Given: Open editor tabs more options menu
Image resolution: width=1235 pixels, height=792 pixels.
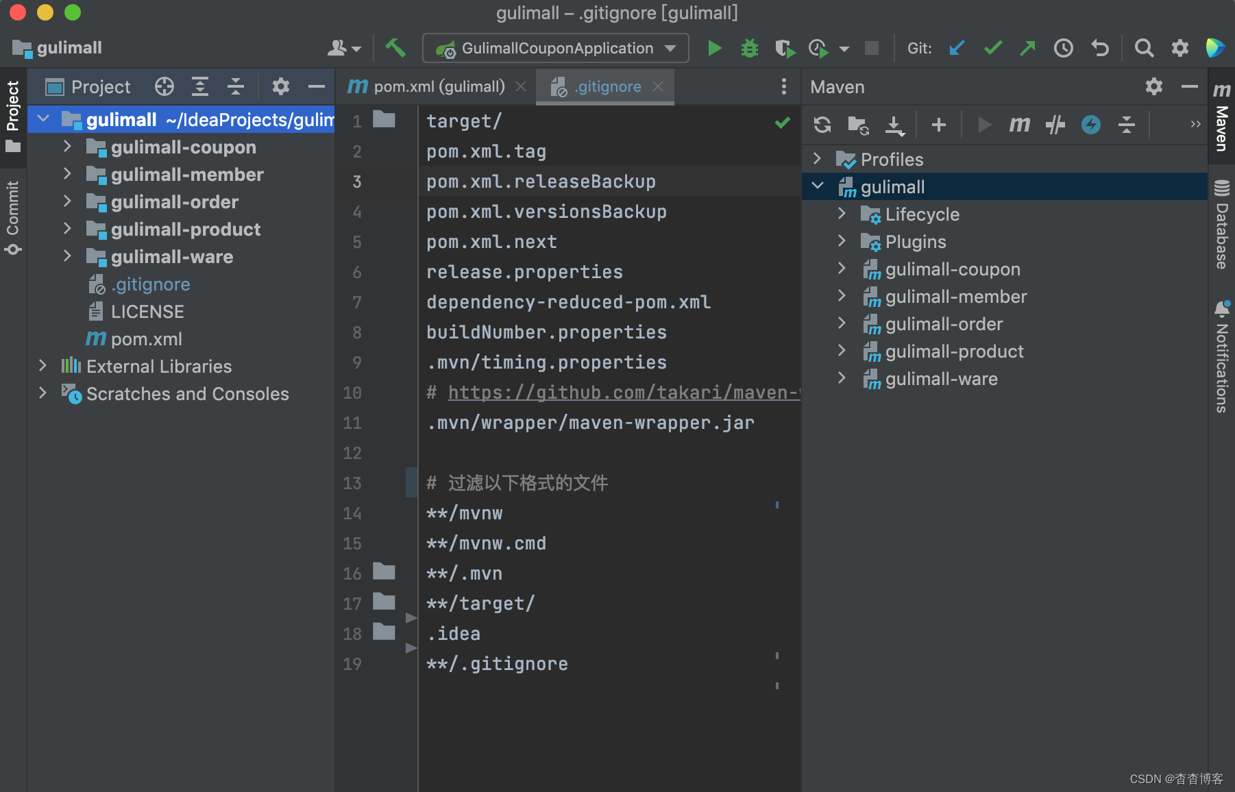Looking at the screenshot, I should (783, 86).
